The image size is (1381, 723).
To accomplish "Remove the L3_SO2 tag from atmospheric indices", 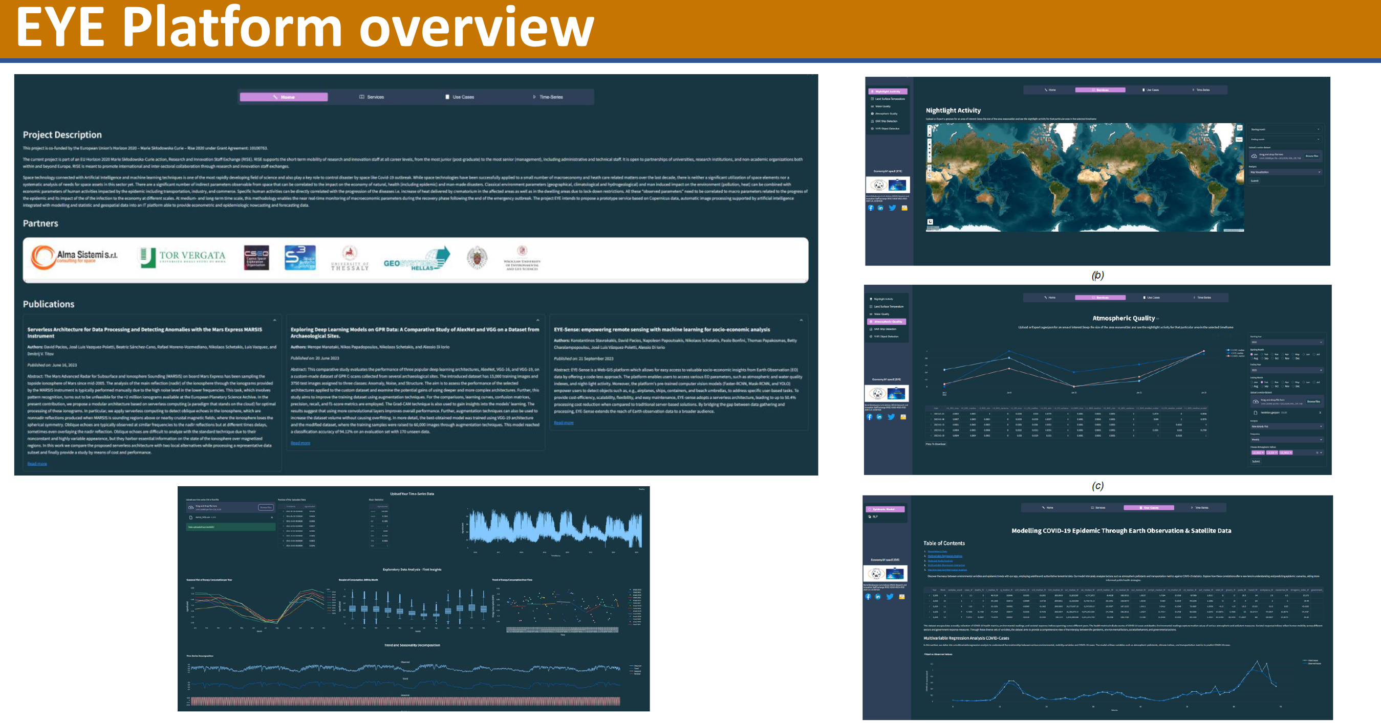I will (1263, 453).
